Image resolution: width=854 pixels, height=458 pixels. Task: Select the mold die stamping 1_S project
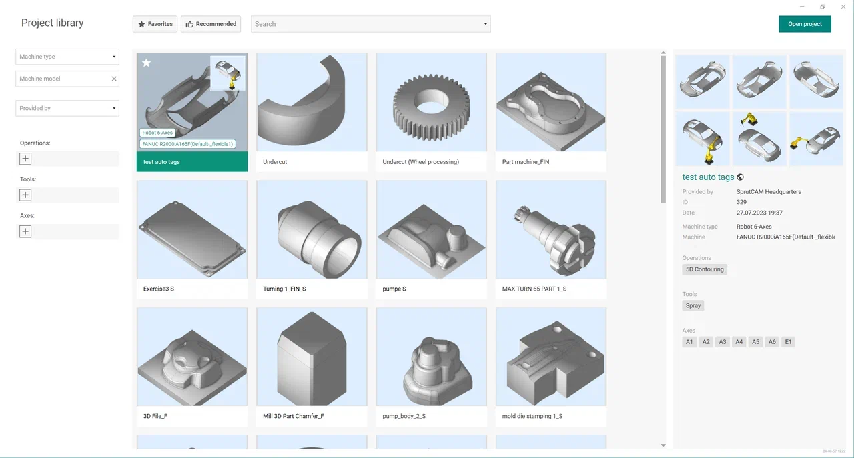[x=551, y=367]
